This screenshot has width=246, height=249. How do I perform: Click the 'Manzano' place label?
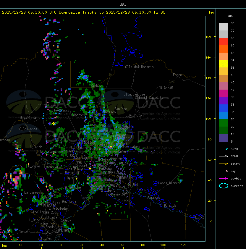click(25, 231)
